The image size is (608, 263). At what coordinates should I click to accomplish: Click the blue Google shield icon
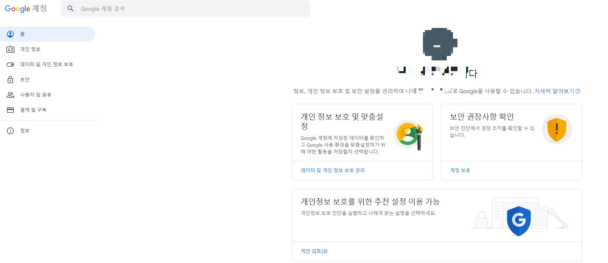point(519,221)
